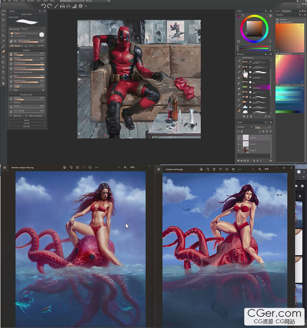Click the edit image icon in the octopus woman.jpg window
The height and width of the screenshot is (328, 307).
(x=201, y=169)
